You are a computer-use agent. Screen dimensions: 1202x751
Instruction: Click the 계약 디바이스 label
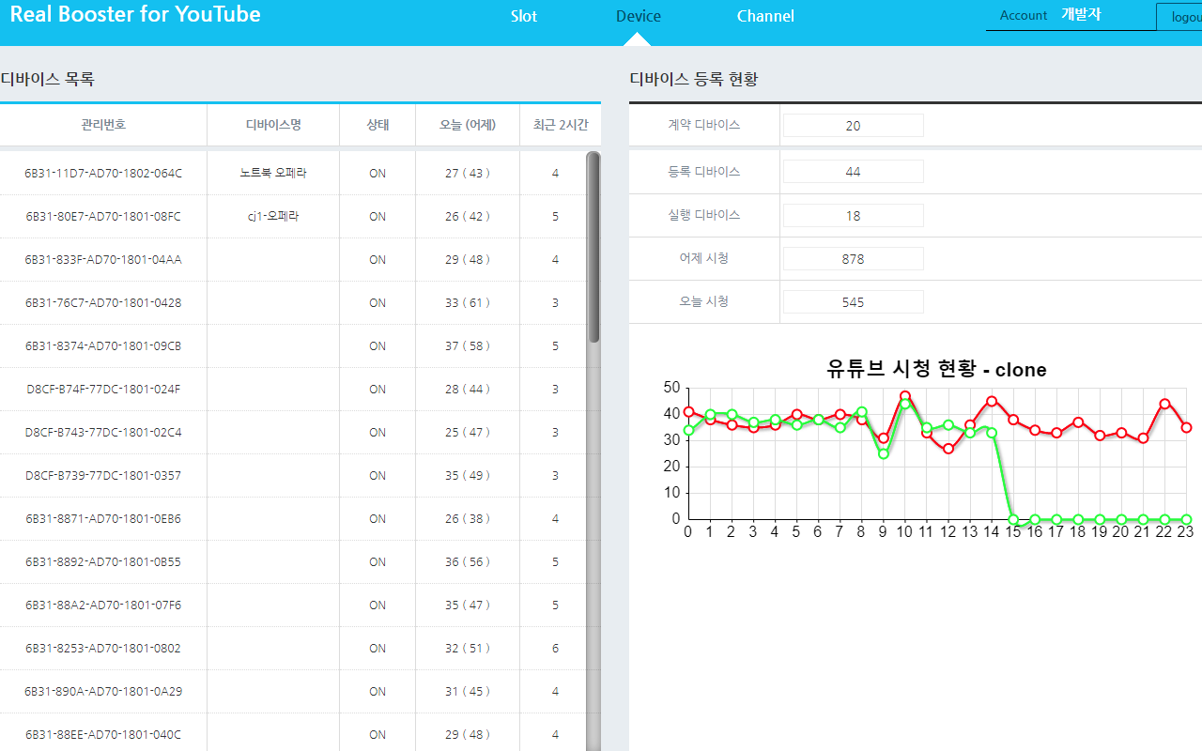704,125
